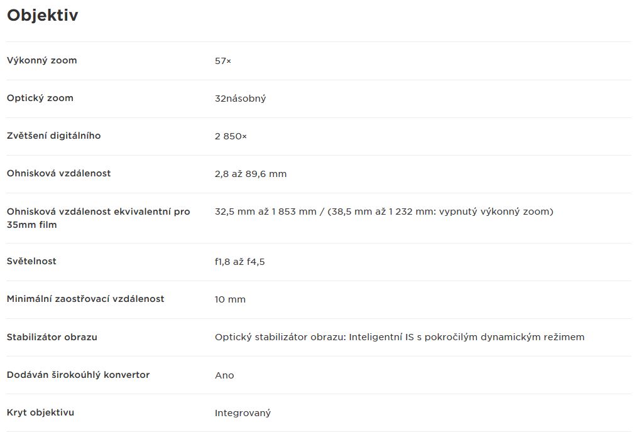Click the Optický stabilizátor obrazu description
Image resolution: width=644 pixels, height=440 pixels.
[x=400, y=338]
